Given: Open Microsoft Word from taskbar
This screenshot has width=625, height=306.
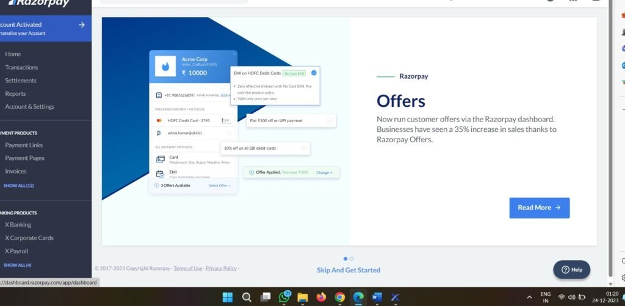Looking at the screenshot, I should click(x=377, y=297).
